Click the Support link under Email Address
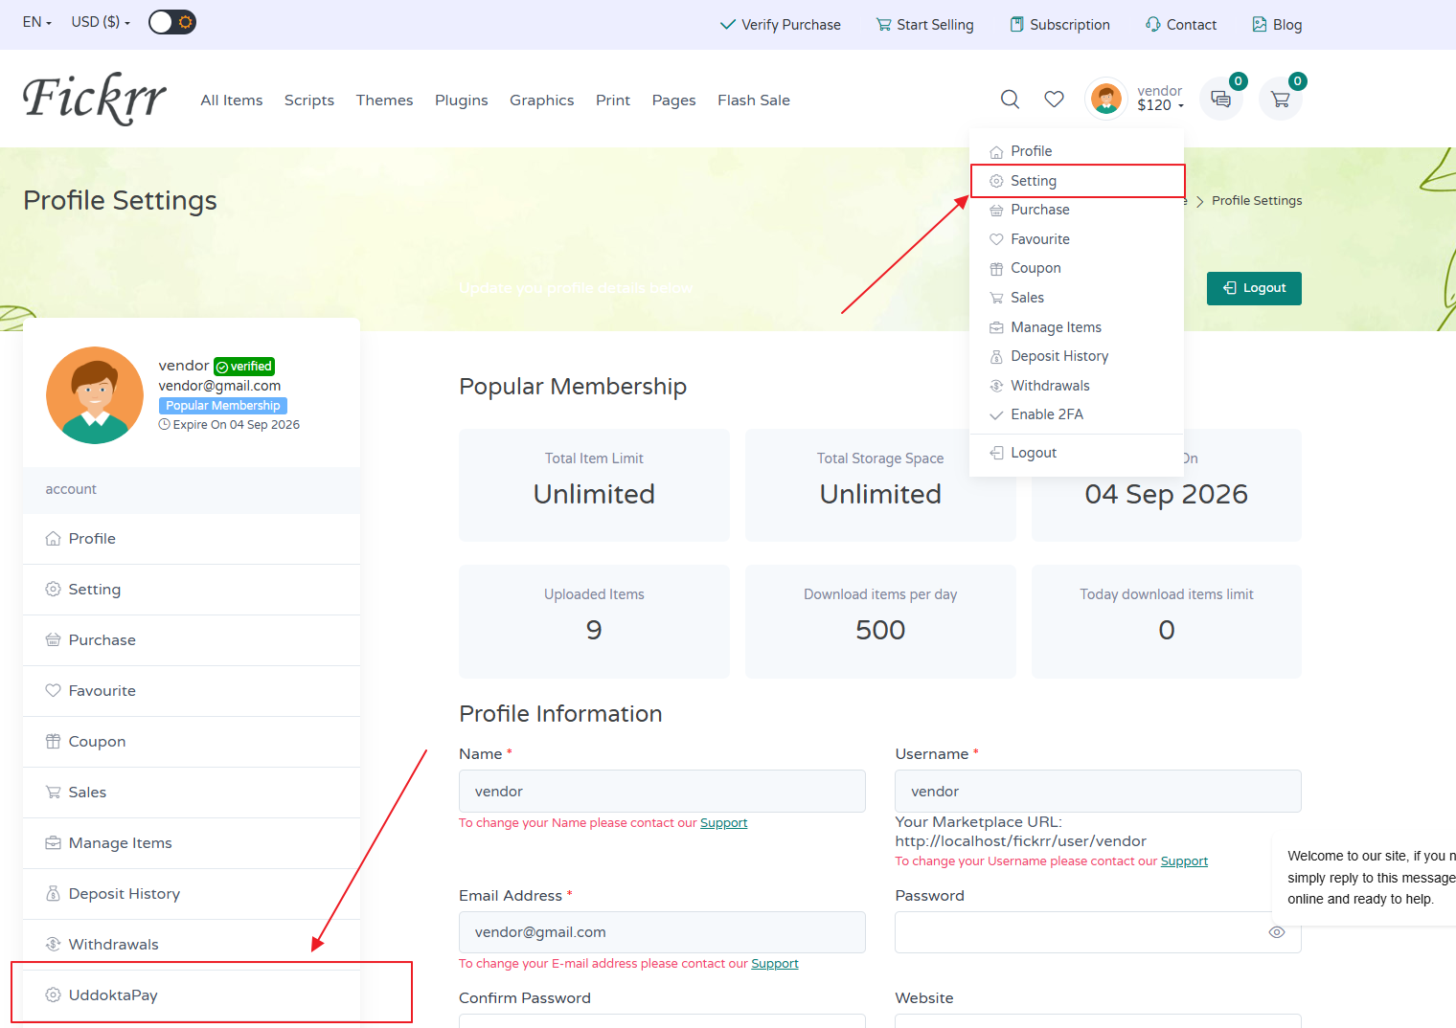 pos(775,963)
